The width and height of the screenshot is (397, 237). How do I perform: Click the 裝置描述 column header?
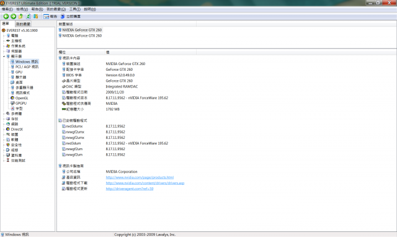[x=127, y=24]
